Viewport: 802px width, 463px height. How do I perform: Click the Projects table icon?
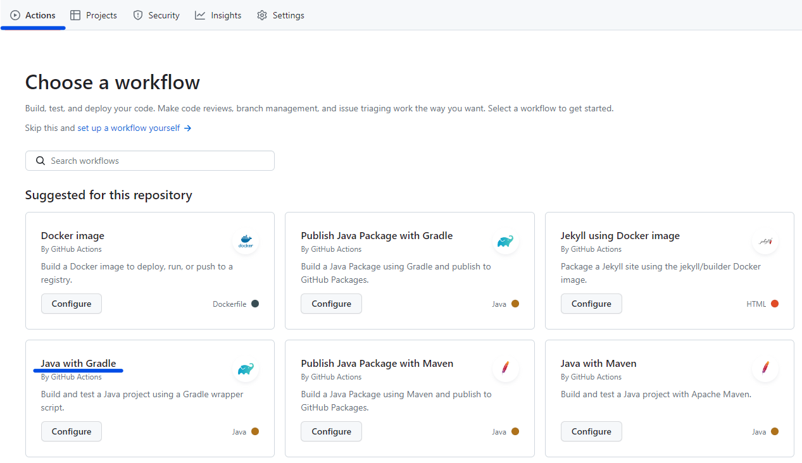coord(75,15)
